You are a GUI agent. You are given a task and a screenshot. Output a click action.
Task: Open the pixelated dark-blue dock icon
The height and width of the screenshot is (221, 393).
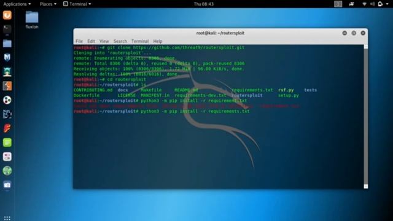(x=7, y=114)
